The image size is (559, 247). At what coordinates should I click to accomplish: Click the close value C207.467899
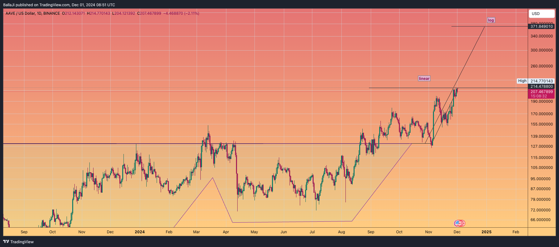coord(149,13)
